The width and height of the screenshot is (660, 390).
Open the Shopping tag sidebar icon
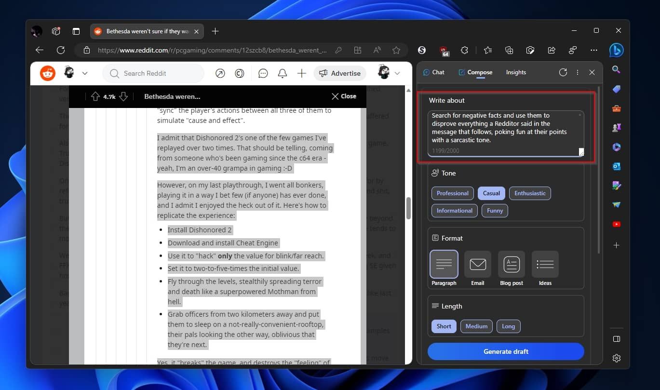616,89
